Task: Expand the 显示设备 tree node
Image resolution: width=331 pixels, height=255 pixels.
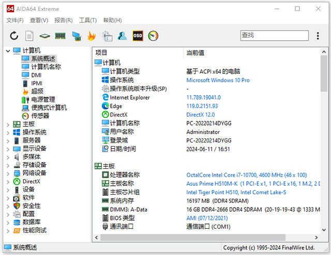Action: 8,149
